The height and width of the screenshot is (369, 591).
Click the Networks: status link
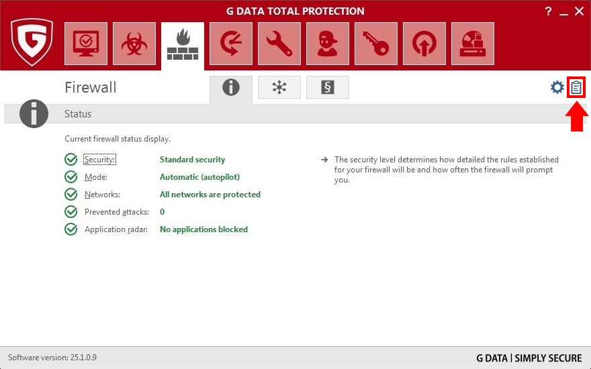click(102, 195)
